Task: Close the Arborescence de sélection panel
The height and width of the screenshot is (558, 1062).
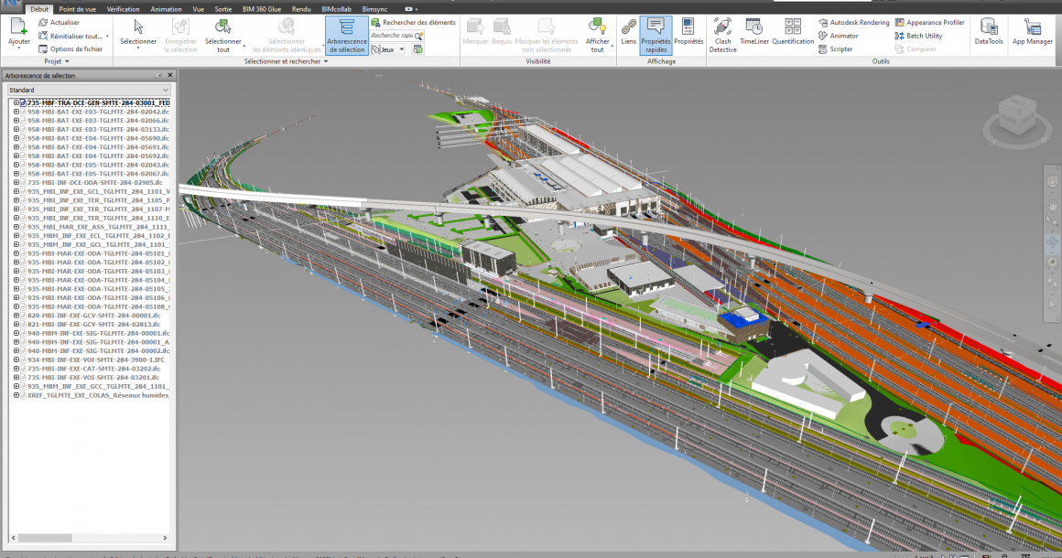Action: tap(170, 75)
